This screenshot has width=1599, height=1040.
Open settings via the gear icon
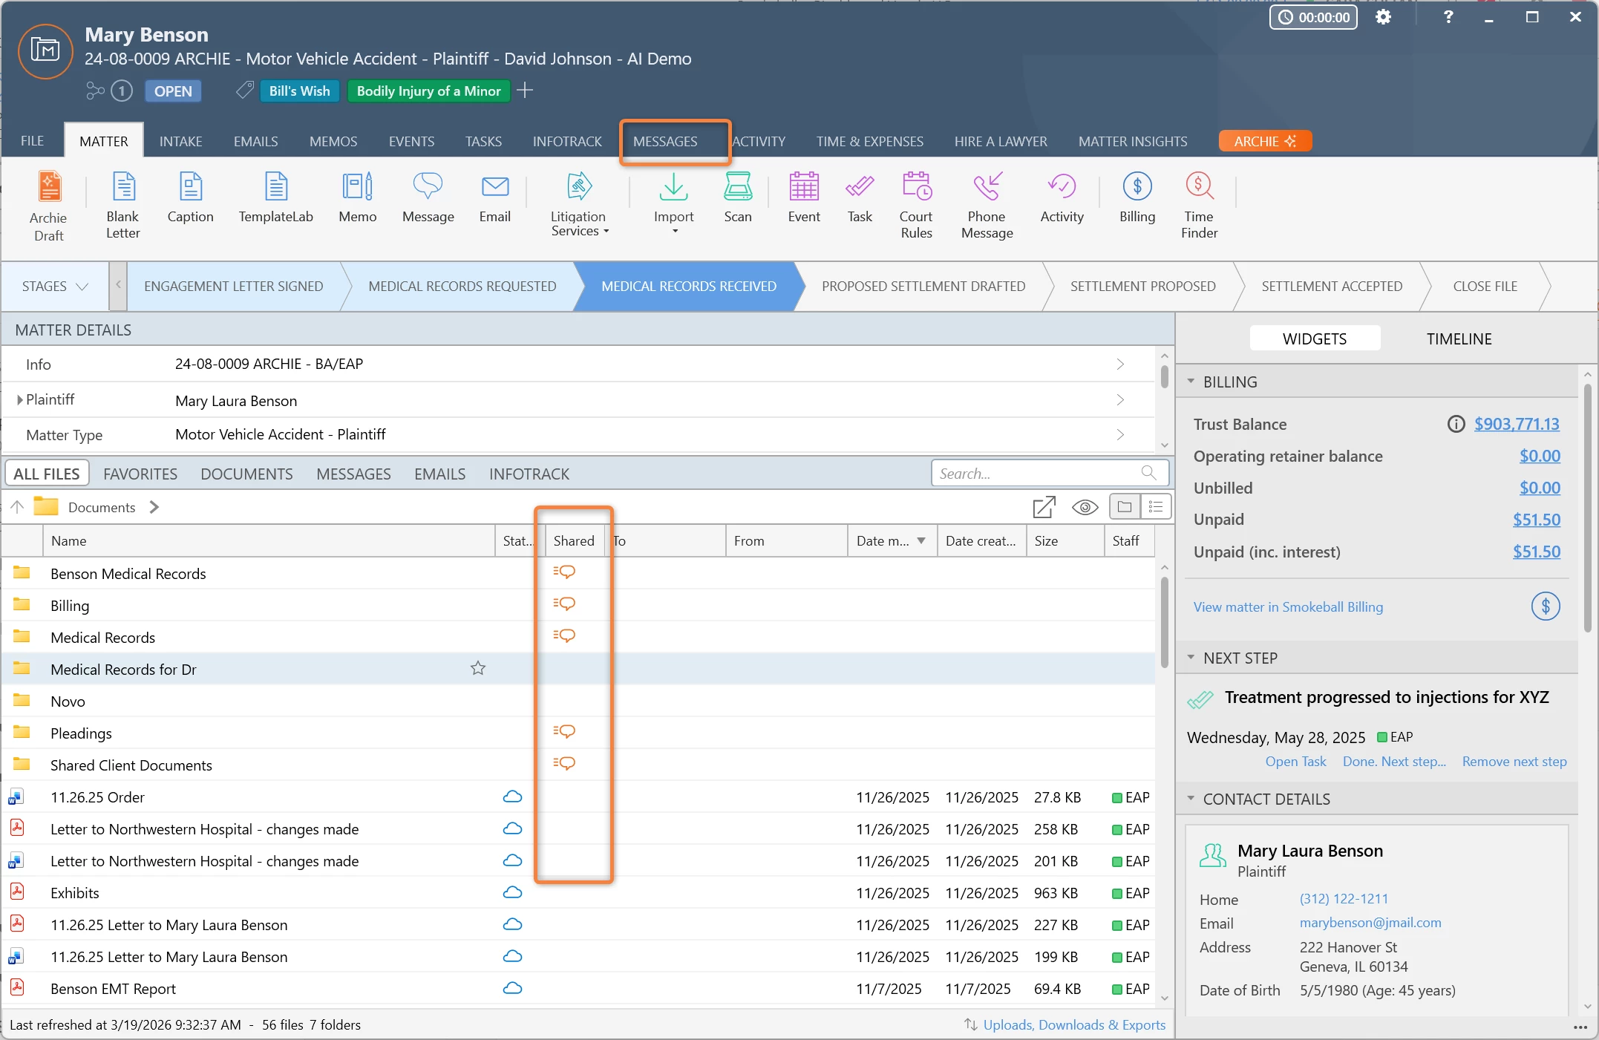(1382, 17)
